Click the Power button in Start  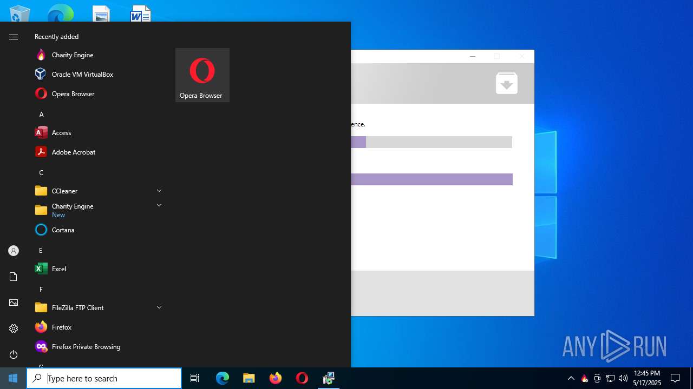pos(14,354)
